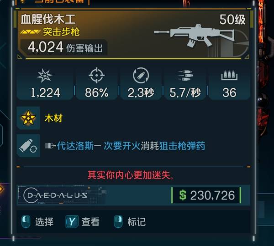Select the 选择 mouse button prompt
The image size is (274, 246).
[x=37, y=221]
